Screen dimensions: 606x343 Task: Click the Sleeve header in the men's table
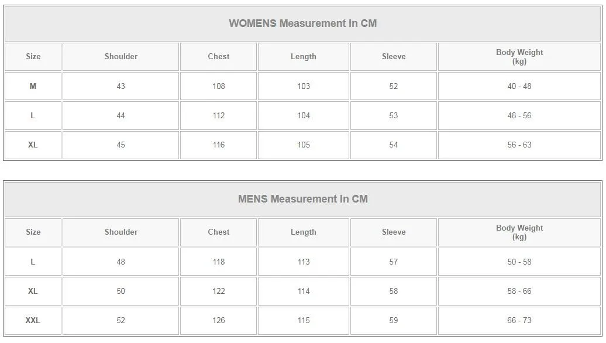click(x=393, y=232)
